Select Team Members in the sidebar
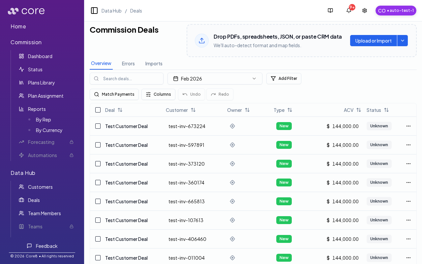 click(44, 213)
